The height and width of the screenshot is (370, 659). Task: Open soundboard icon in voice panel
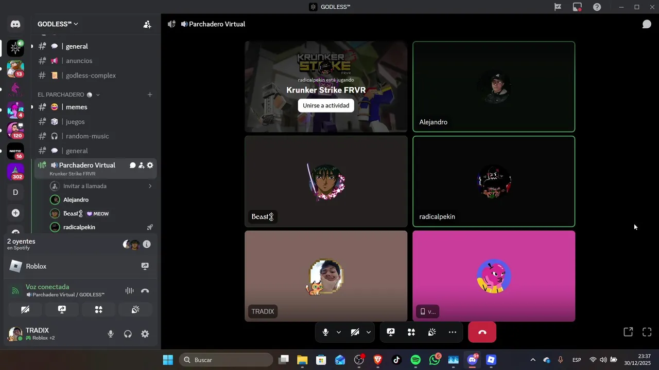click(135, 309)
